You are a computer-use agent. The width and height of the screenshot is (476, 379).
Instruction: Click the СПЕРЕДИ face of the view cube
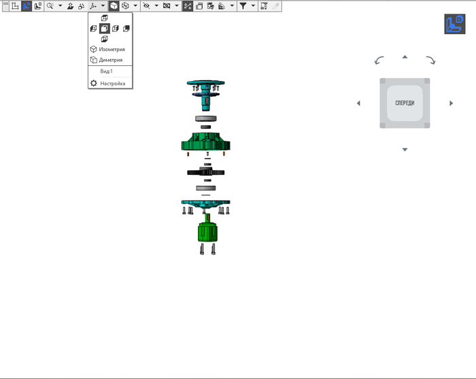[405, 103]
